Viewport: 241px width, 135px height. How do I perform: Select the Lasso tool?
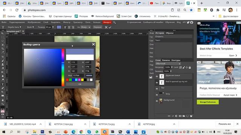3,41
